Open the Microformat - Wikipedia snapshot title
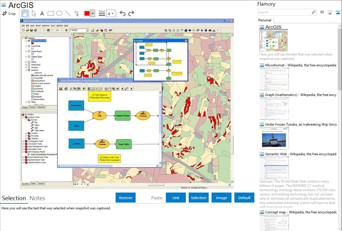The image size is (342, 231). click(301, 65)
